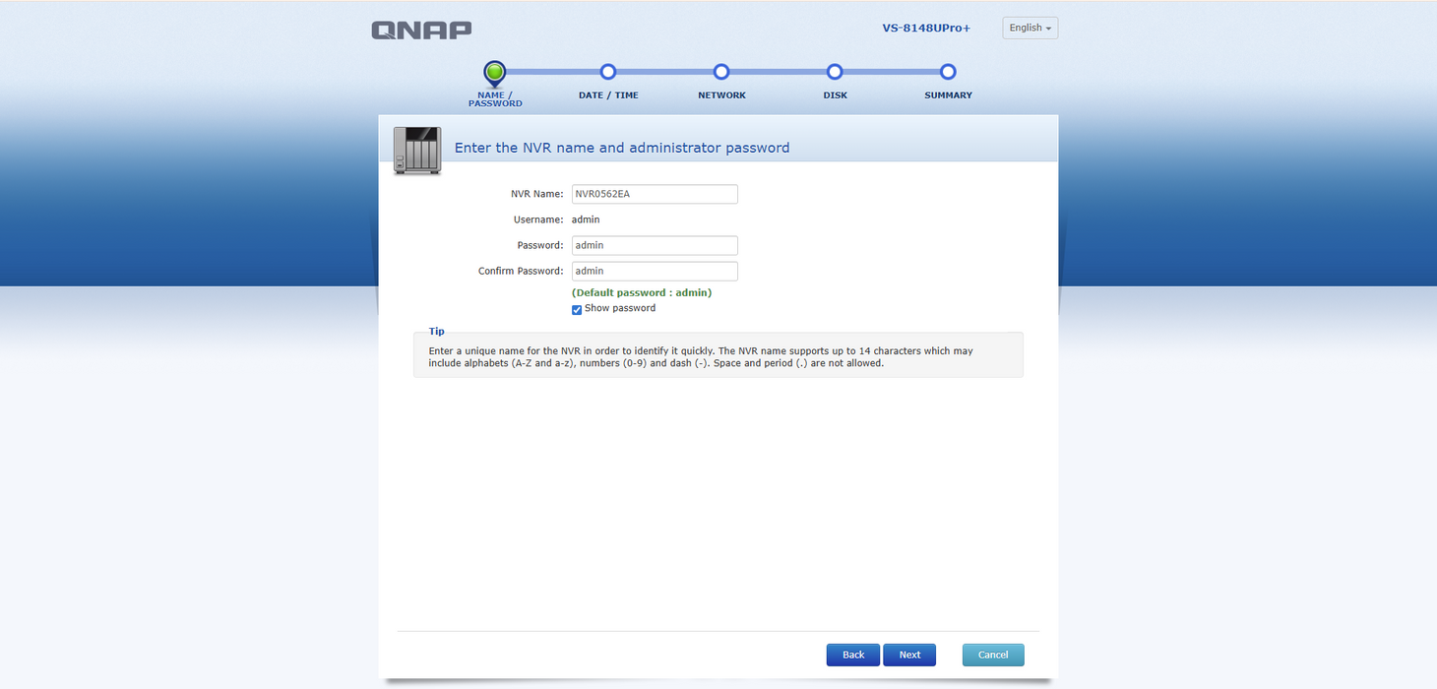The height and width of the screenshot is (689, 1437).
Task: Click the DATE / TIME step circle
Action: [608, 70]
